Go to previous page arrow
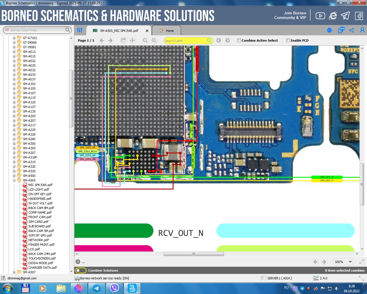Image resolution: width=367 pixels, height=294 pixels. click(x=102, y=40)
